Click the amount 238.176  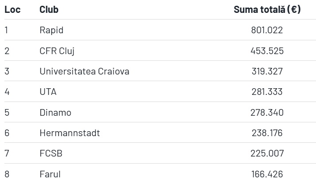pos(267,133)
